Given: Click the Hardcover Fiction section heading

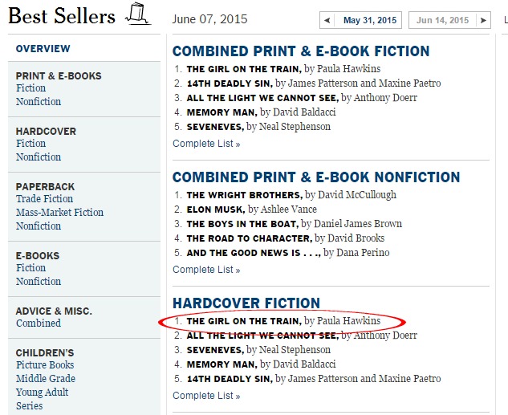Looking at the screenshot, I should (246, 303).
